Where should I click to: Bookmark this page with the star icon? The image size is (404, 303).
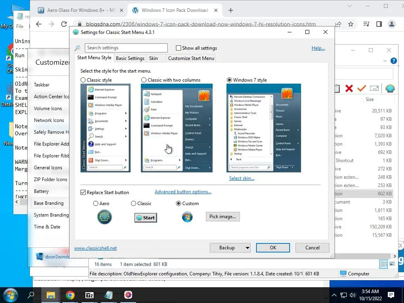[351, 24]
